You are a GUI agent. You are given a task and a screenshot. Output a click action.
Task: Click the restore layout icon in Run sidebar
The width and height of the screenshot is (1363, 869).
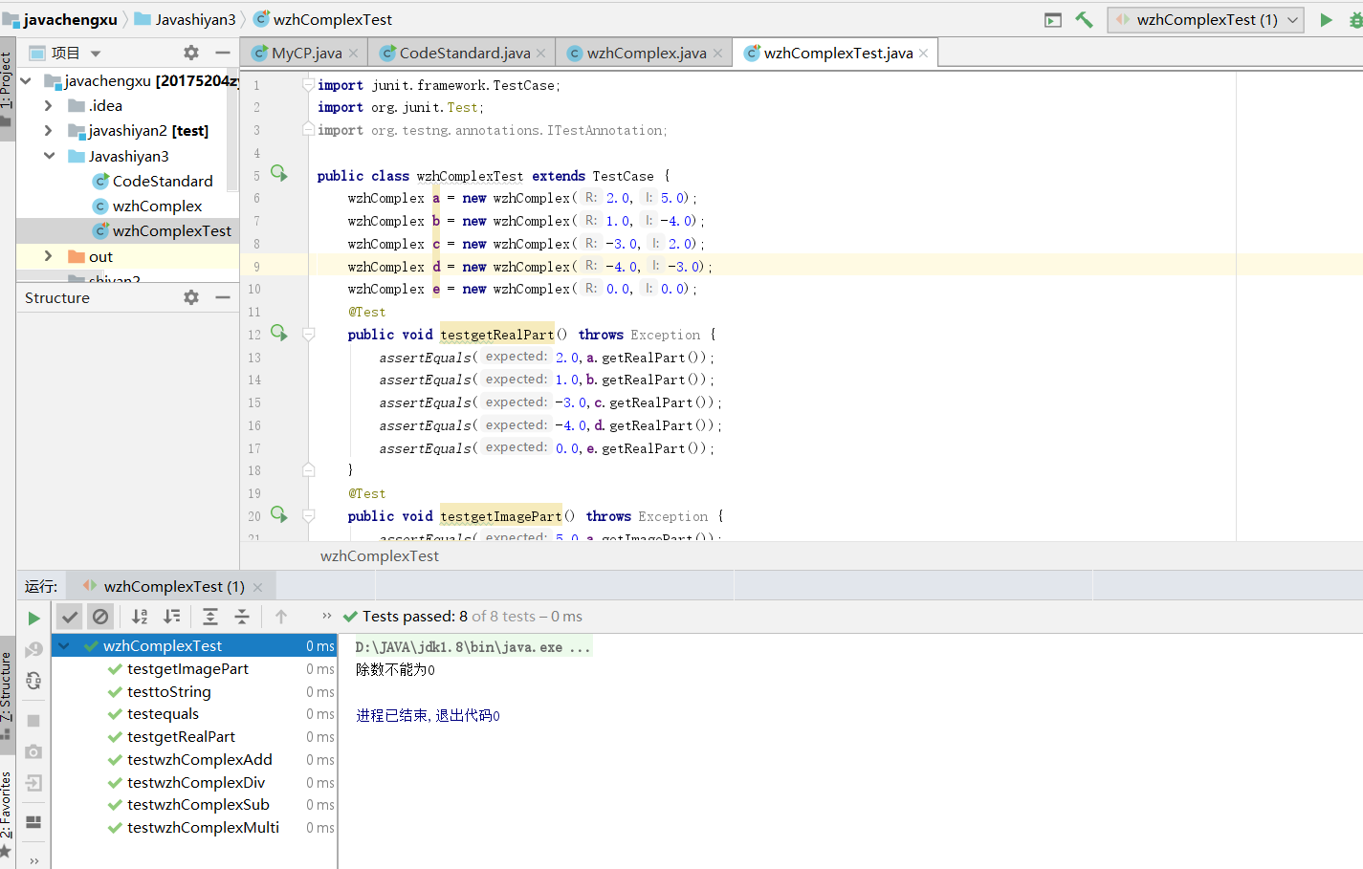click(33, 821)
